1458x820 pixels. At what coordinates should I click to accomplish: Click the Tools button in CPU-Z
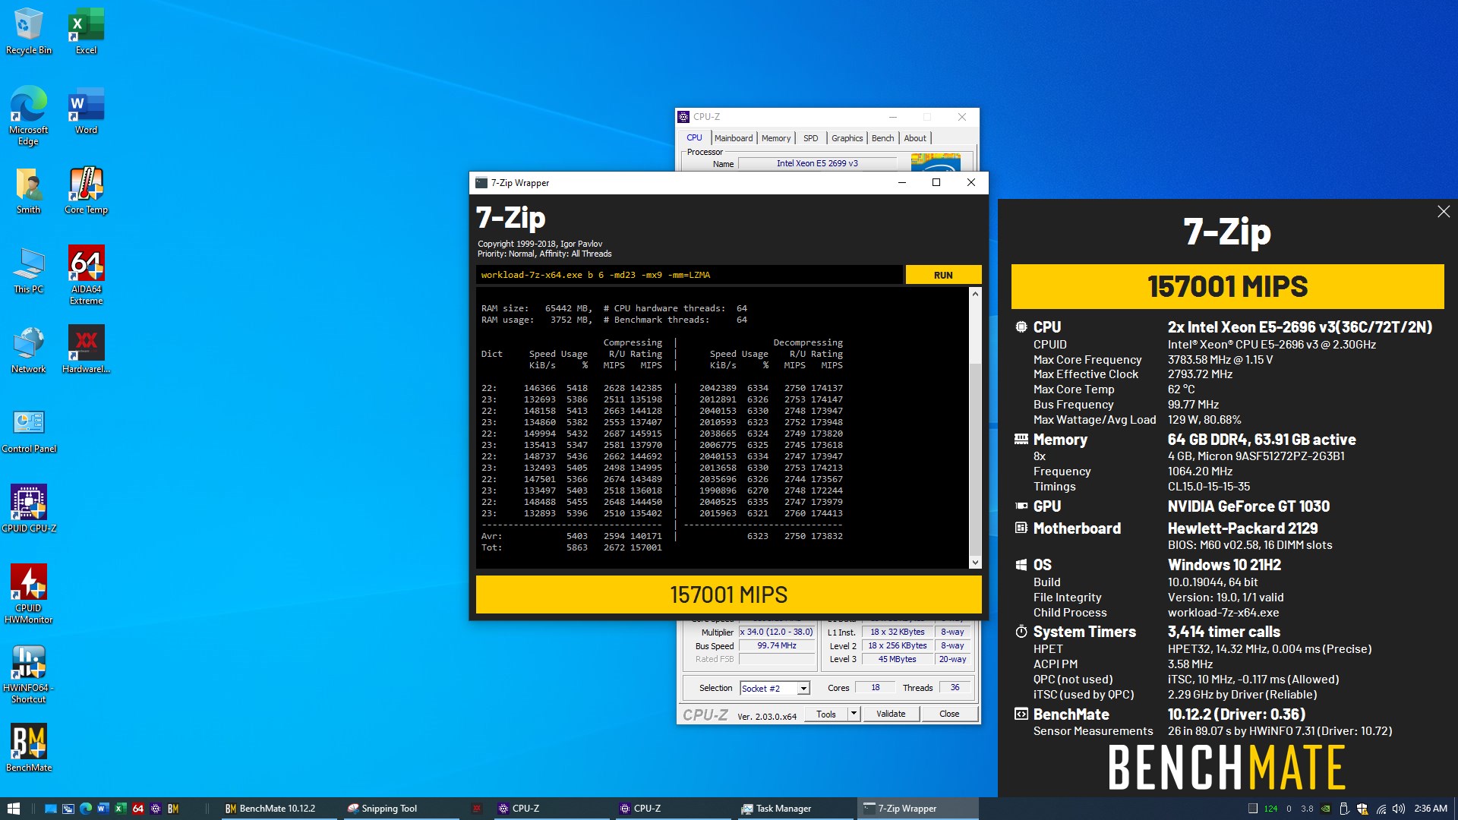click(x=826, y=714)
